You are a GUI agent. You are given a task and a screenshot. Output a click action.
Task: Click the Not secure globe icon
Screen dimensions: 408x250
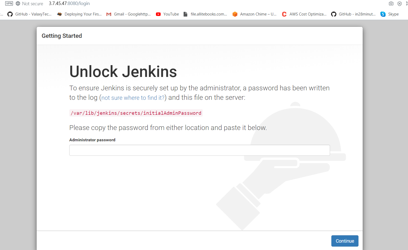18,3
